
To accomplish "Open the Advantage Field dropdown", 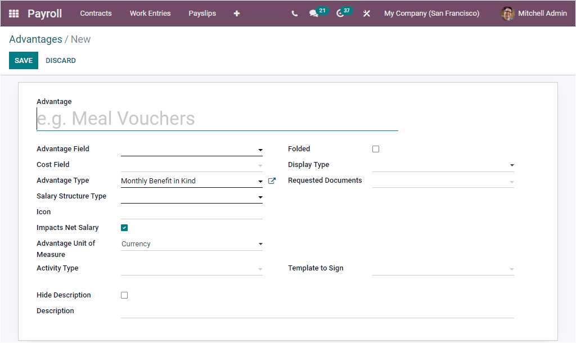I will tap(259, 150).
